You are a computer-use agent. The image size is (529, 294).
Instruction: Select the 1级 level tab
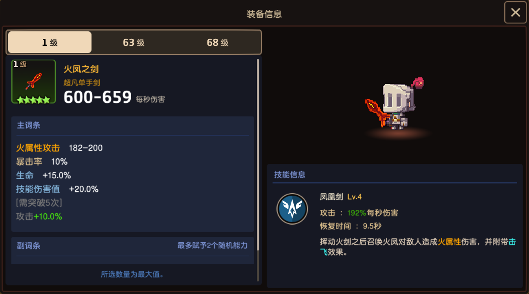[x=50, y=42]
